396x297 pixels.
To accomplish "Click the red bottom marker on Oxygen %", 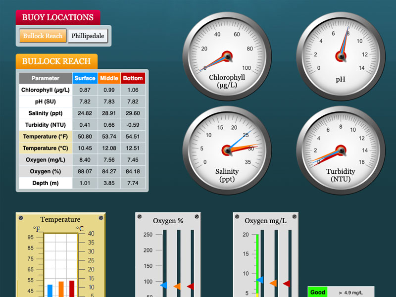I will (x=190, y=286).
